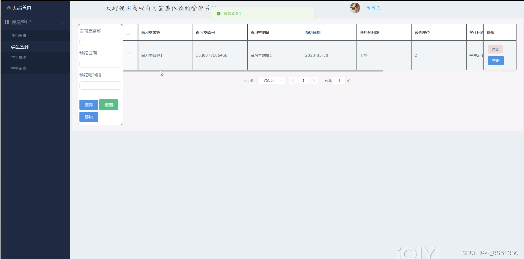Click the table horizontal scrollbar
This screenshot has height=259, width=524.
click(253, 71)
